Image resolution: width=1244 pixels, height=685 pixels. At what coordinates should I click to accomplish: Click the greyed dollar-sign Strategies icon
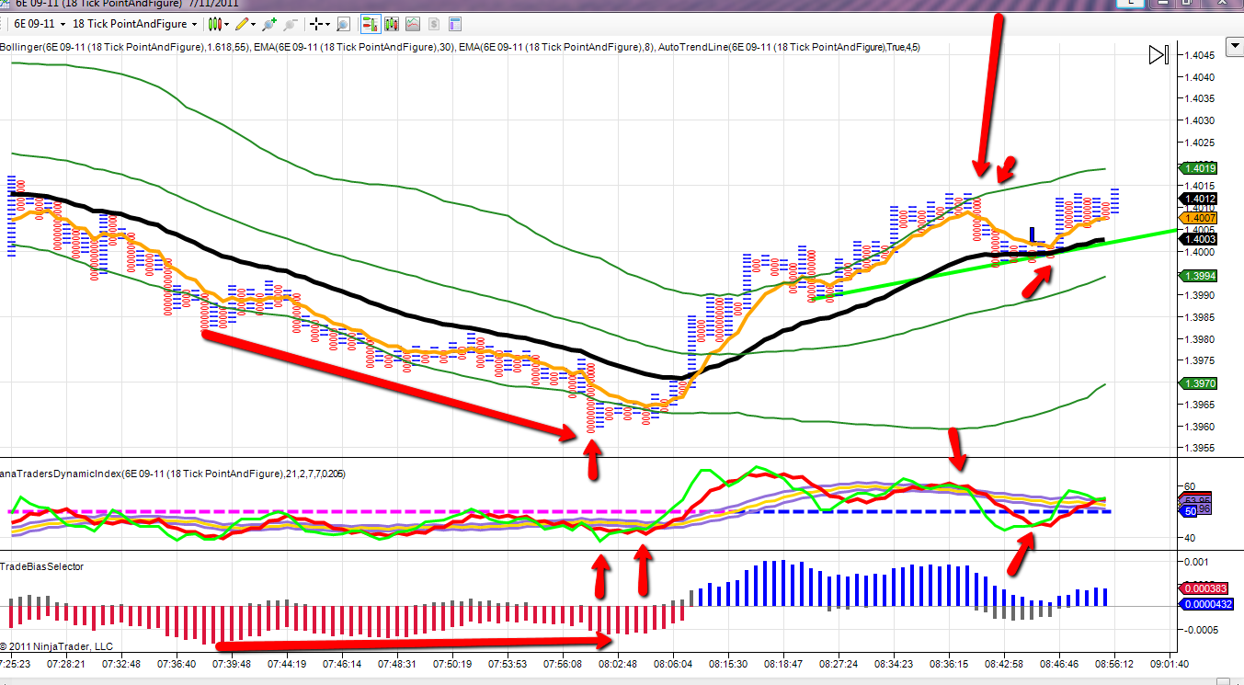[x=434, y=24]
